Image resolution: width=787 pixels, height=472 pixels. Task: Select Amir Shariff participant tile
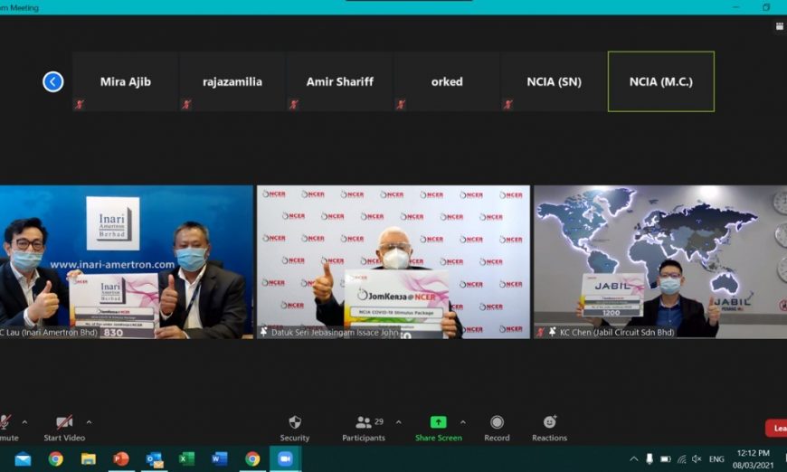tap(340, 81)
